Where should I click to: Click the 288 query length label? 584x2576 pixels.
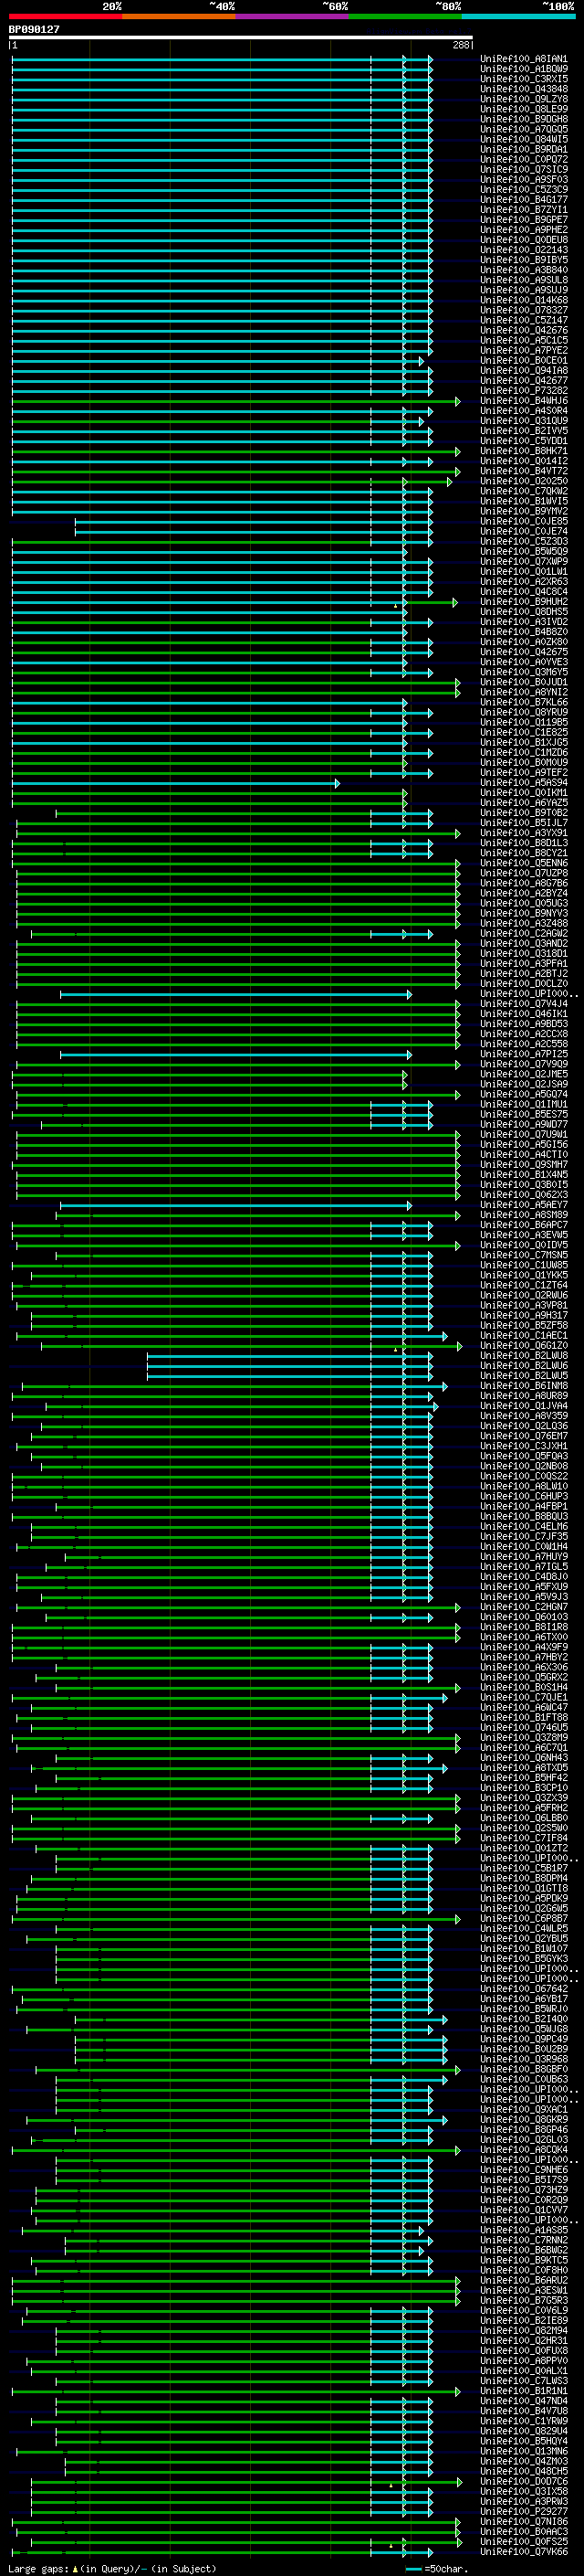click(461, 45)
